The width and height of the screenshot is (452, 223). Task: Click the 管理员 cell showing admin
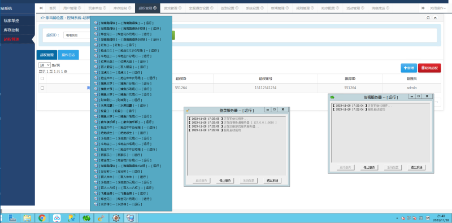[x=412, y=88]
